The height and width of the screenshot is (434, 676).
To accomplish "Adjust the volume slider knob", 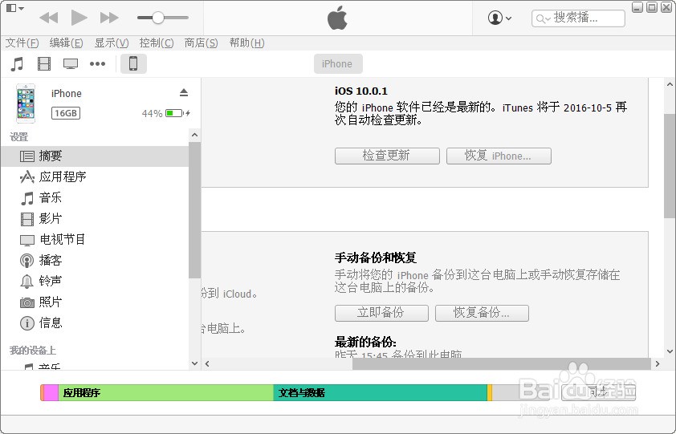I will pyautogui.click(x=158, y=18).
